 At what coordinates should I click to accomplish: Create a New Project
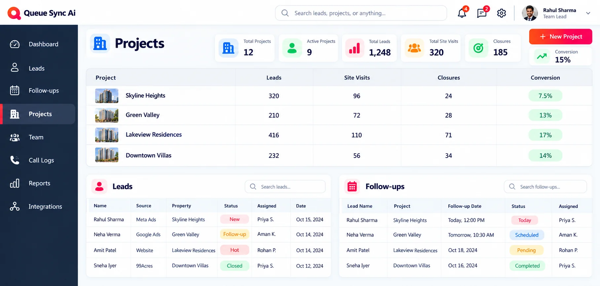click(561, 37)
